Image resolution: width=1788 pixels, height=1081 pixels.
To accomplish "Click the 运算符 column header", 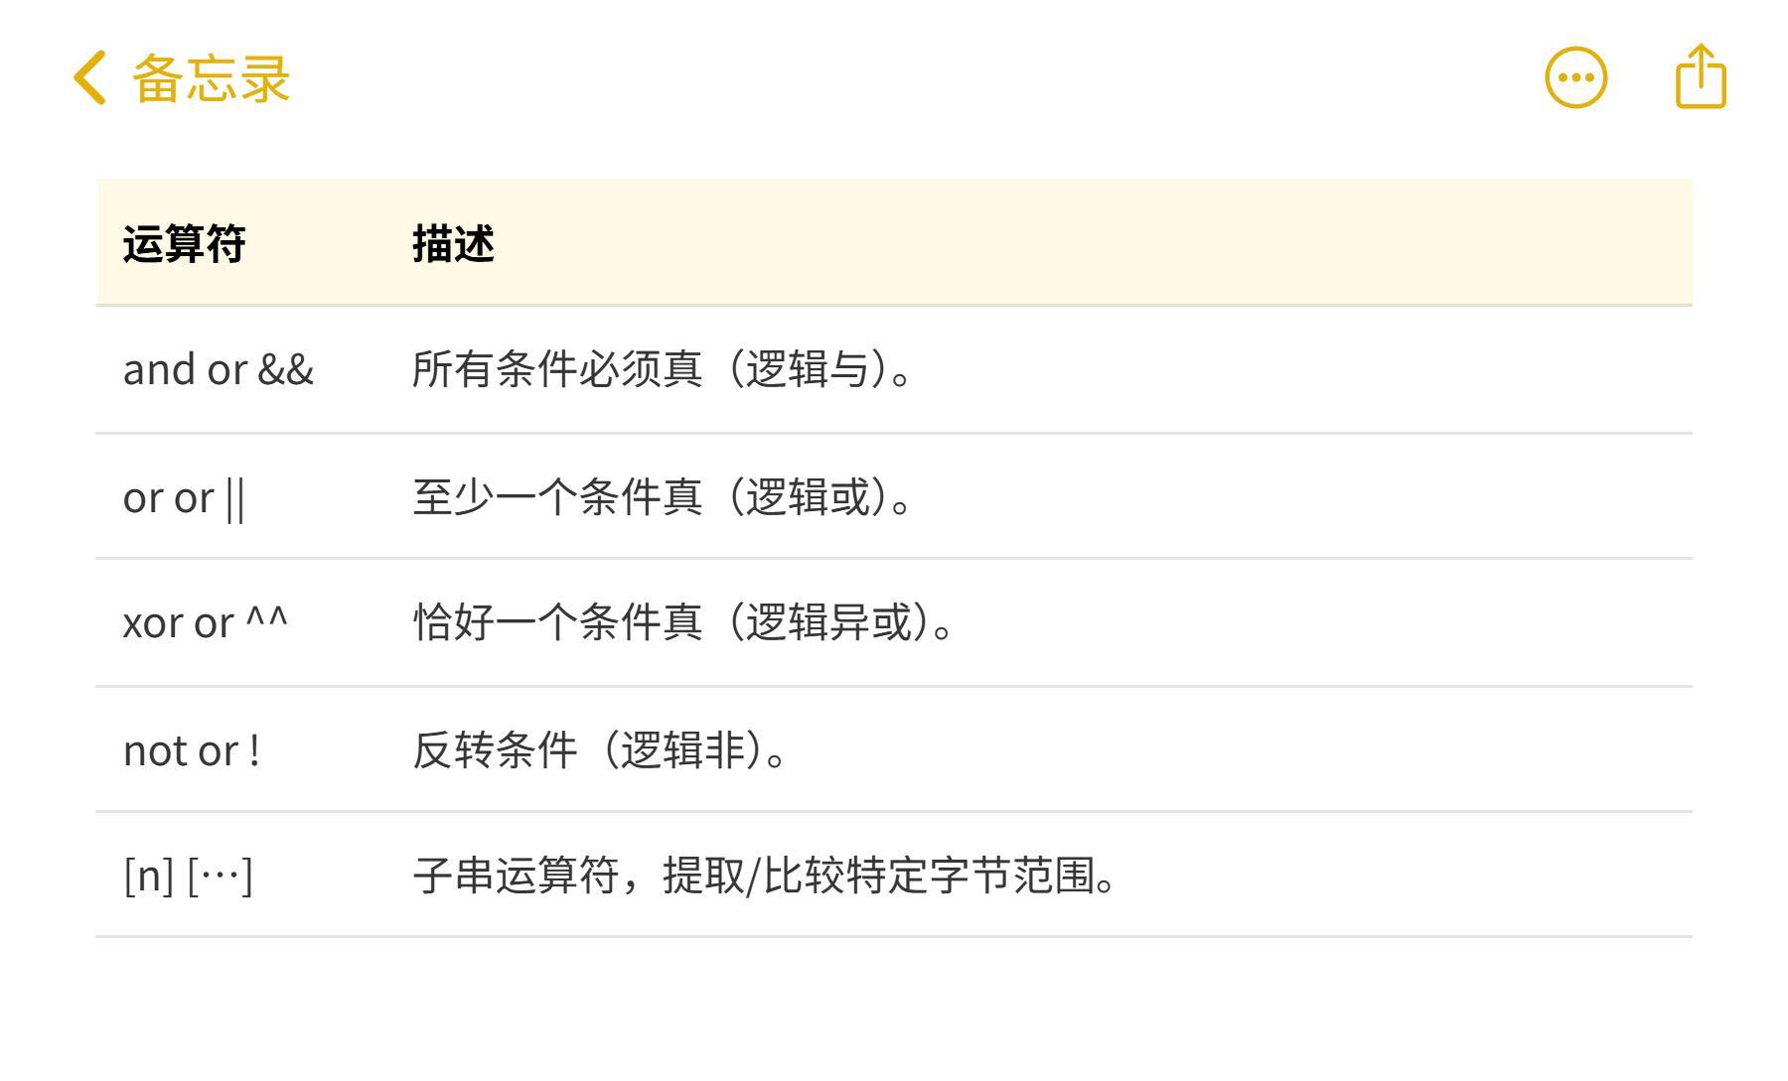I will (x=185, y=244).
